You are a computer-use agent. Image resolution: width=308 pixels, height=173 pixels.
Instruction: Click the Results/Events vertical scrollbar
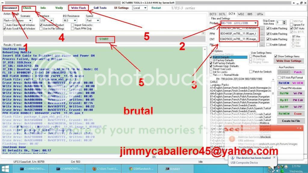click(205, 100)
